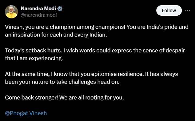Click the line "Today's setback hurts"
Viewport: 195px width, 121px height.
(x=95, y=50)
